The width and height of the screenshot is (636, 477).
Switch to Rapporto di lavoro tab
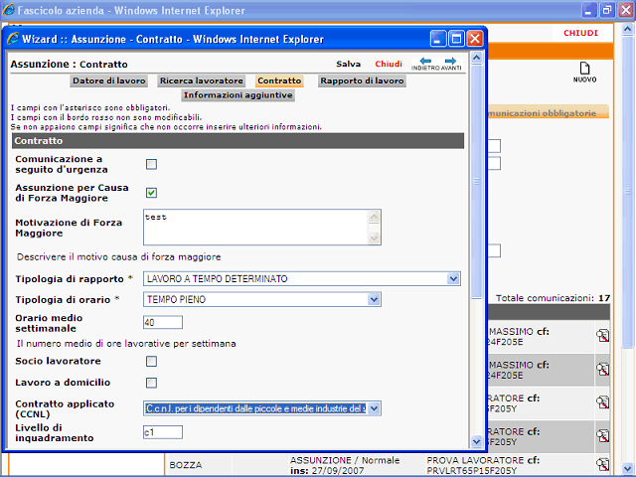pos(362,80)
